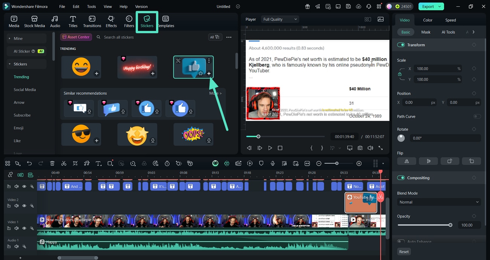Open the AI Tools sub-tab

[448, 32]
